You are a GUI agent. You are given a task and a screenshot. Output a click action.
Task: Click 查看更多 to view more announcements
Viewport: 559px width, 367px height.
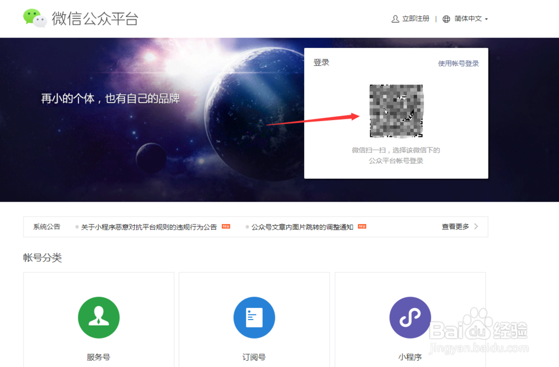pos(455,227)
